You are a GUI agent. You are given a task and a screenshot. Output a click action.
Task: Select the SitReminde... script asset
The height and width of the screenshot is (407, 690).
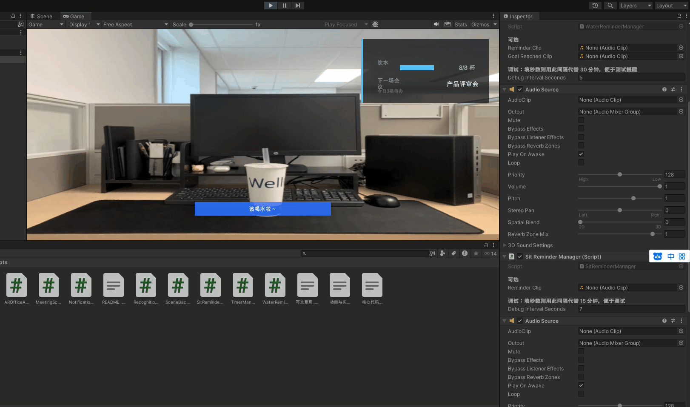point(210,288)
